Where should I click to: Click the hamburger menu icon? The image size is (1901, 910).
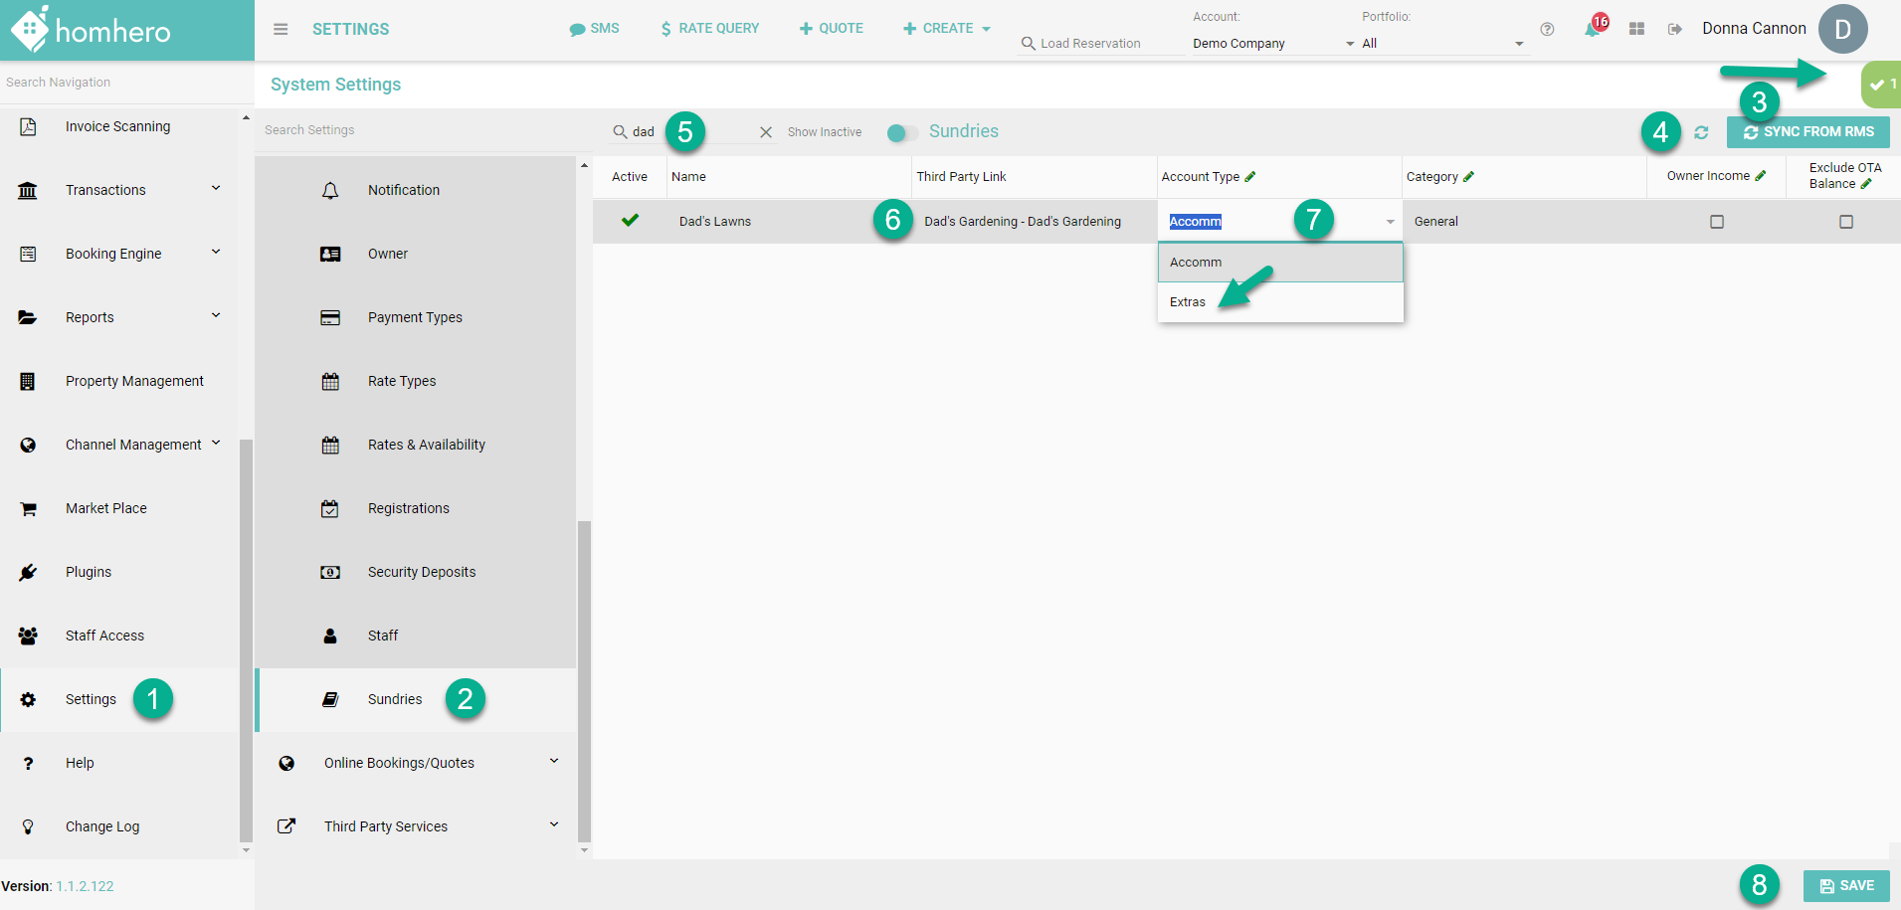point(281,29)
